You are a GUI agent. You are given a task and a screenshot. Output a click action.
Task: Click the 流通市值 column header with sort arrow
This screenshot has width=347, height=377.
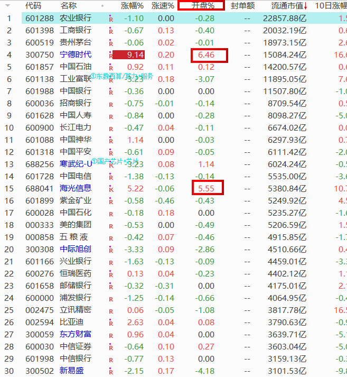coord(289,5)
